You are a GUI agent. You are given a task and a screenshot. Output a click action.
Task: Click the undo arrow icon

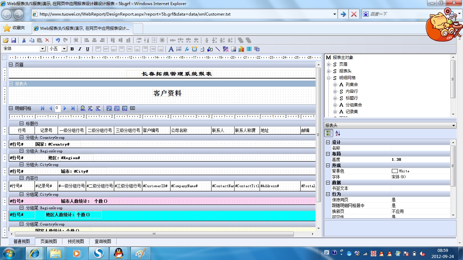[58, 40]
